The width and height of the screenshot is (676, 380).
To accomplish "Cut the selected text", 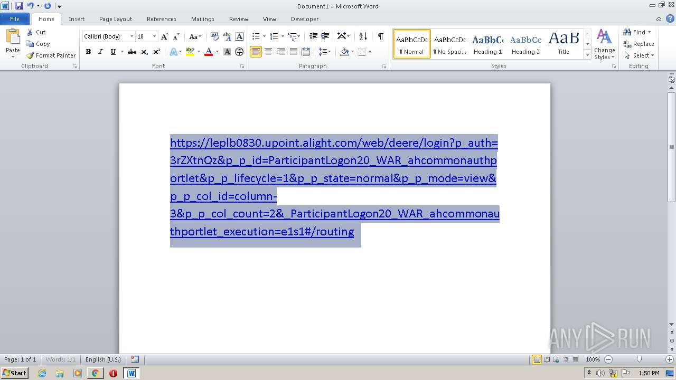I will tap(36, 32).
